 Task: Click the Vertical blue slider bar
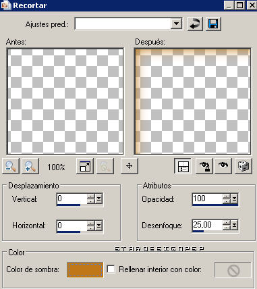(69, 205)
